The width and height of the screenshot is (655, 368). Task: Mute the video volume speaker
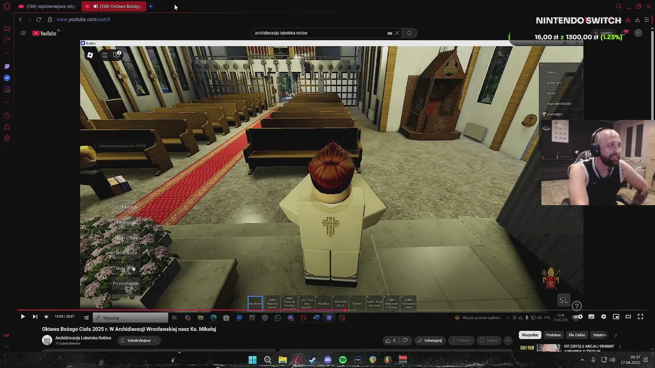[46, 317]
